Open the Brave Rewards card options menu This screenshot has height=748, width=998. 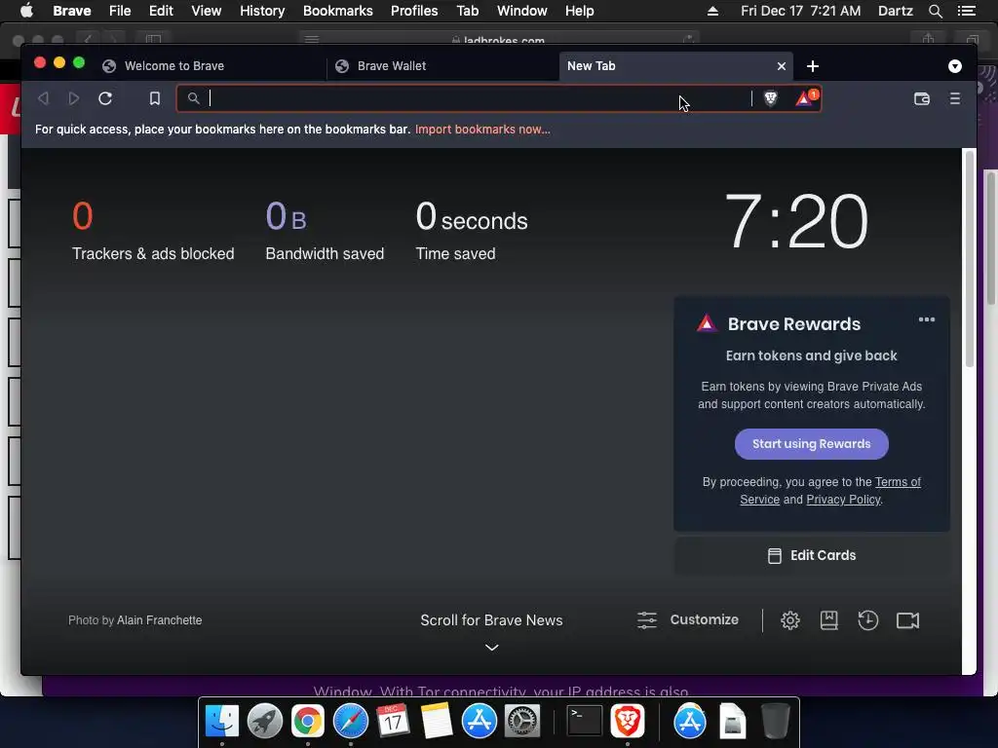click(927, 319)
